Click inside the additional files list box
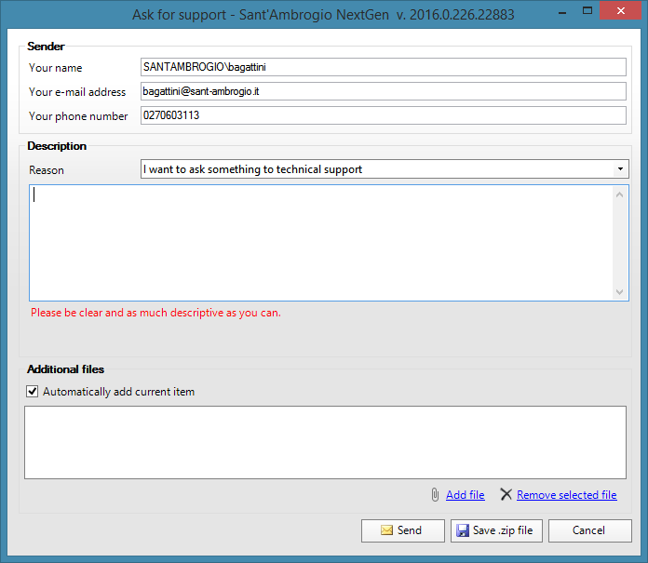The image size is (648, 563). (x=325, y=442)
